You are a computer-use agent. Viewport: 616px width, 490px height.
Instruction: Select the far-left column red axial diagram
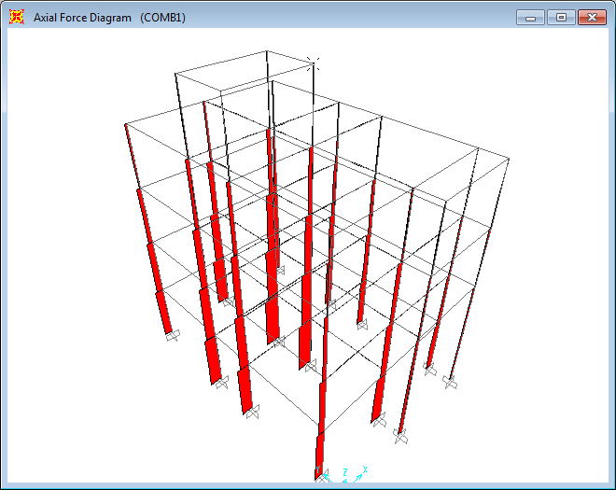[x=149, y=243]
